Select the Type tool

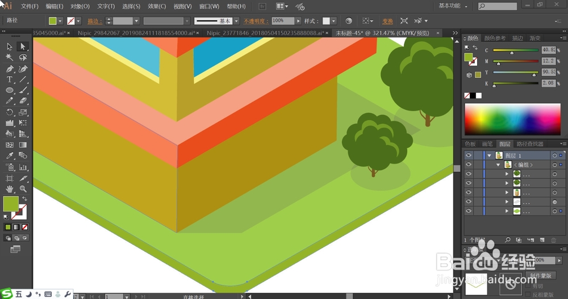pyautogui.click(x=10, y=79)
